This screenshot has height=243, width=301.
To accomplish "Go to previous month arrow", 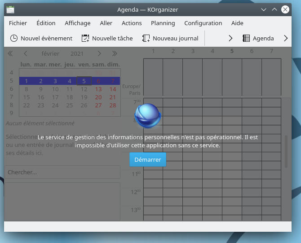I will [x=26, y=53].
